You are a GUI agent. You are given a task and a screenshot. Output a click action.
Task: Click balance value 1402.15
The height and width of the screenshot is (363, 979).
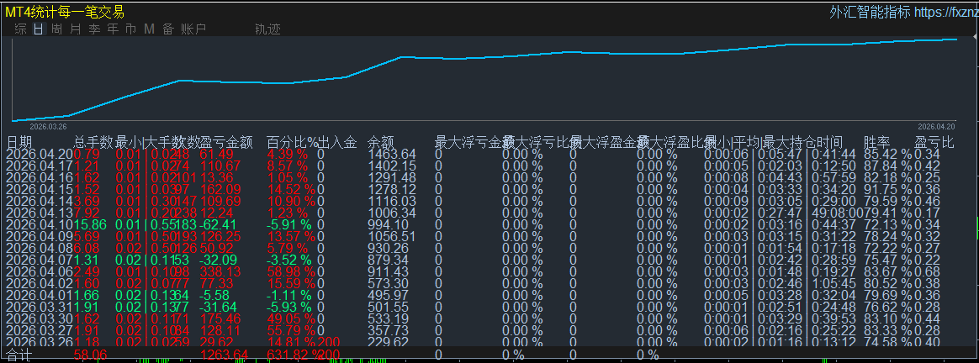(392, 166)
